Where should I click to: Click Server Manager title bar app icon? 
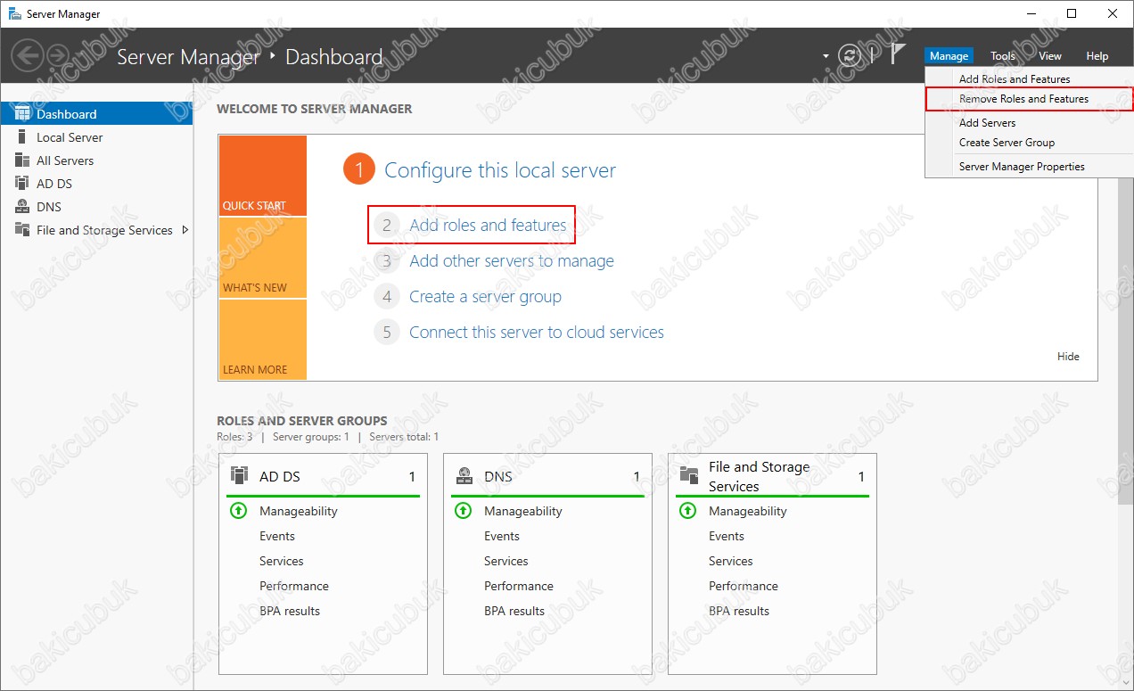pos(15,13)
